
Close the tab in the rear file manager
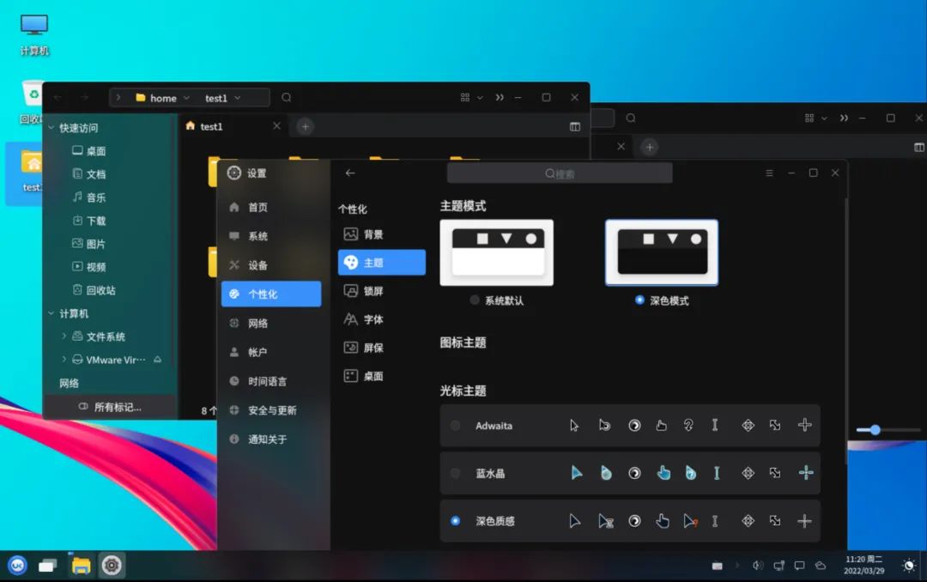621,146
